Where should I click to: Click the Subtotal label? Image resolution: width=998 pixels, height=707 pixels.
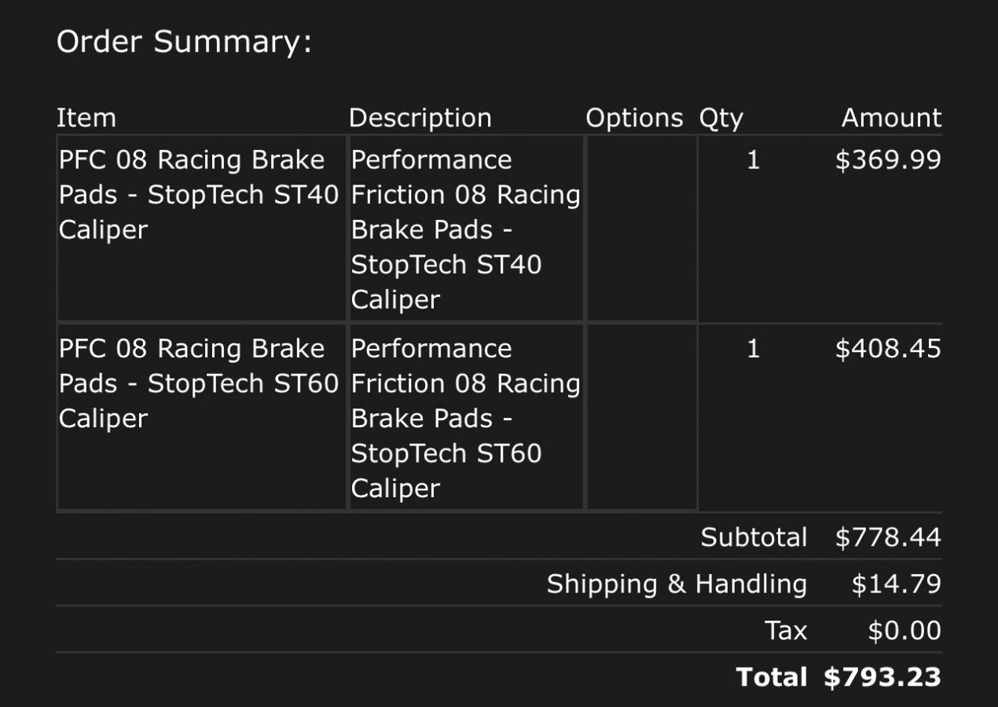(754, 537)
